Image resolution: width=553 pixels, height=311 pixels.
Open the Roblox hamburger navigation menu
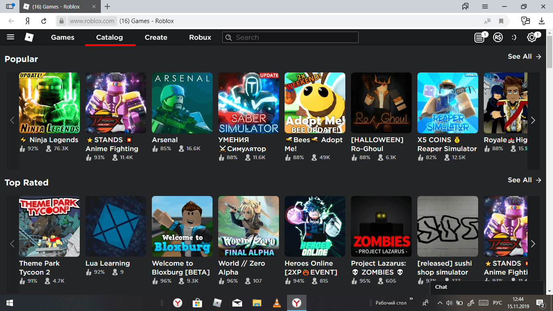click(11, 37)
